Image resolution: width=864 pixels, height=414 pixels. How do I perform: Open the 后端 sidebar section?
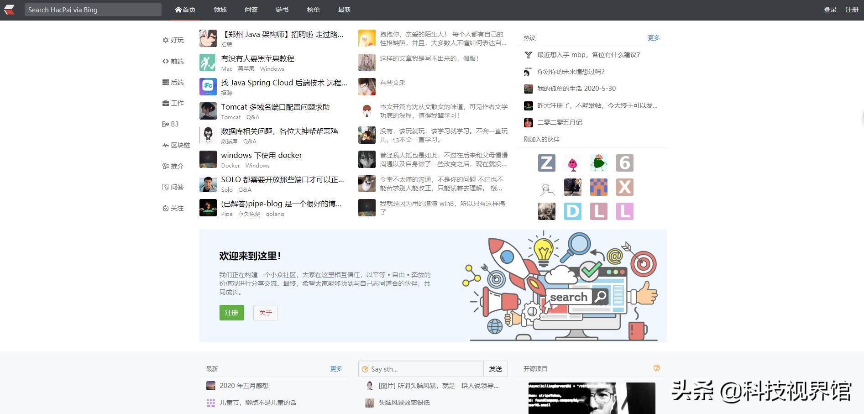coord(174,82)
